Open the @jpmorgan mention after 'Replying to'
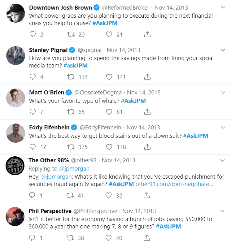The width and height of the screenshot is (231, 243). [74, 168]
